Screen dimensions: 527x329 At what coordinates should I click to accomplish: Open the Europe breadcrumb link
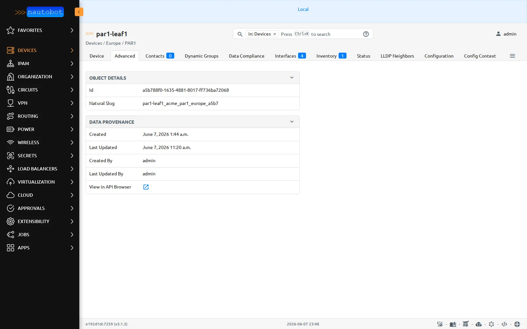tap(113, 43)
